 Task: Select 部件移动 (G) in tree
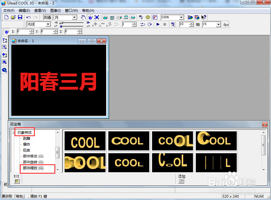[33, 156]
